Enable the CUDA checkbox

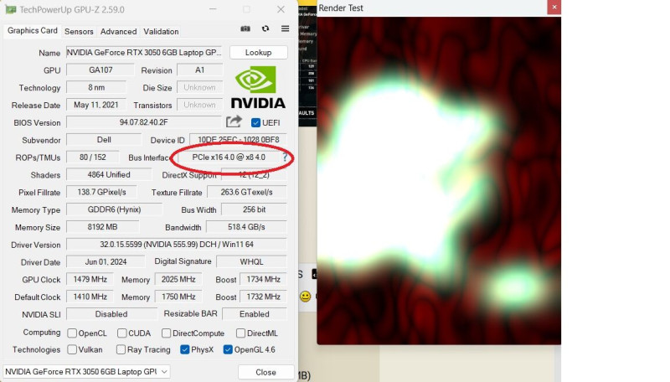[x=121, y=333]
